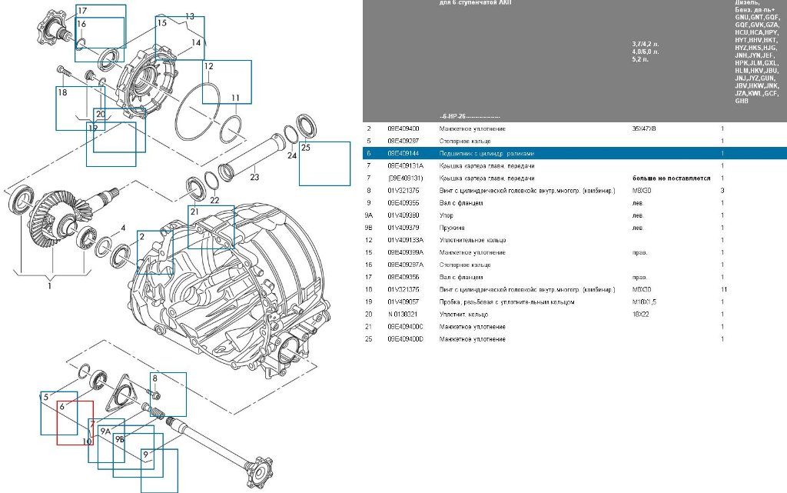Select red-highlighted callout 6 in the diagram

(x=75, y=422)
